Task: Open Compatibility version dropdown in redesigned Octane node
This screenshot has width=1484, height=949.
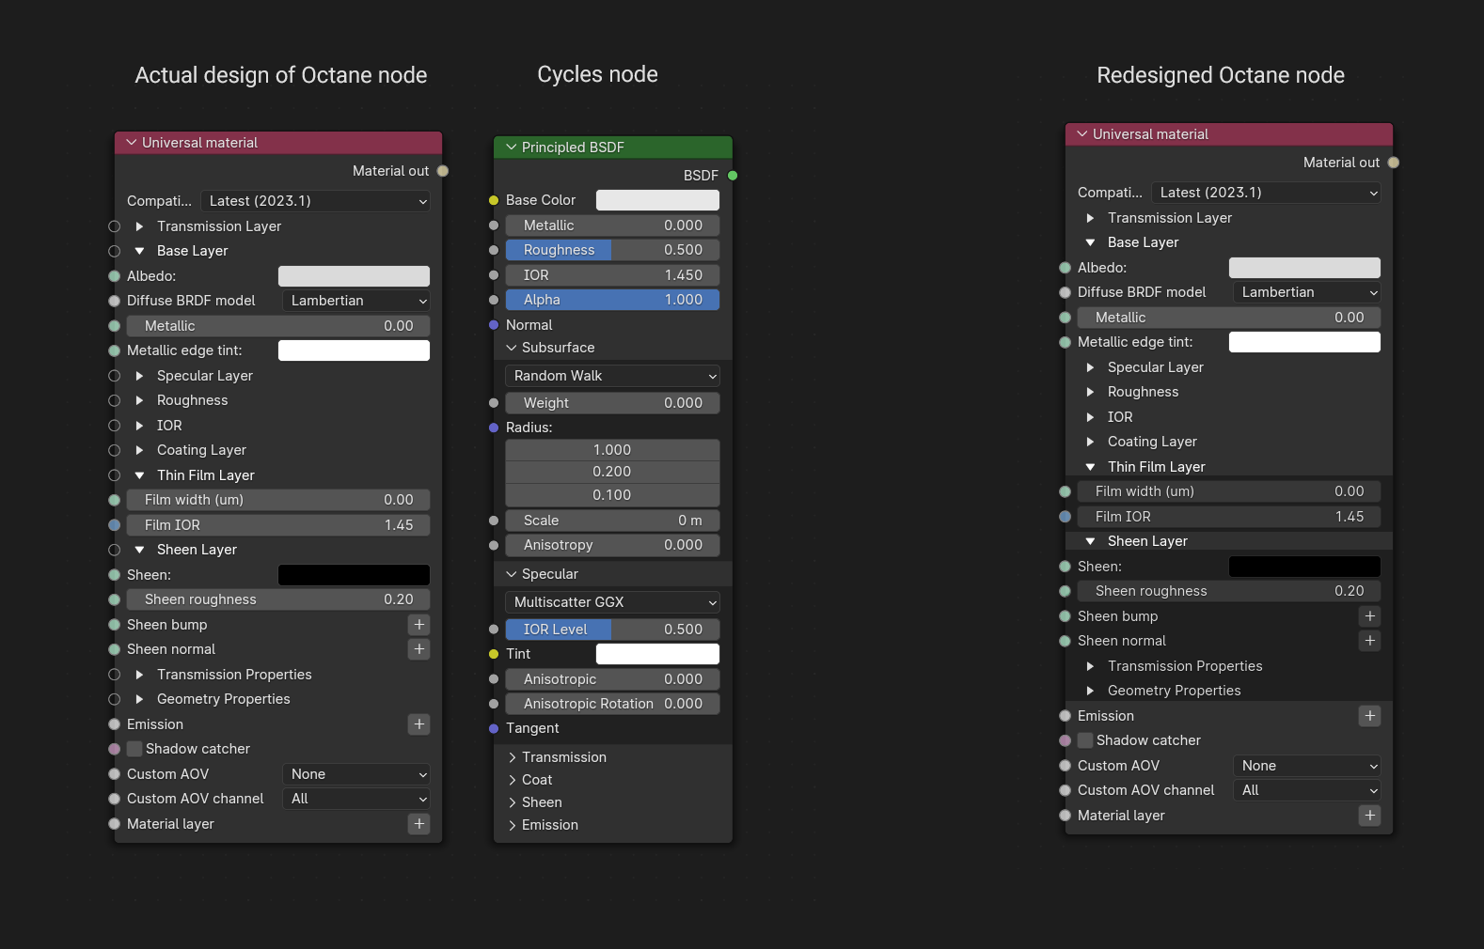Action: point(1267,193)
